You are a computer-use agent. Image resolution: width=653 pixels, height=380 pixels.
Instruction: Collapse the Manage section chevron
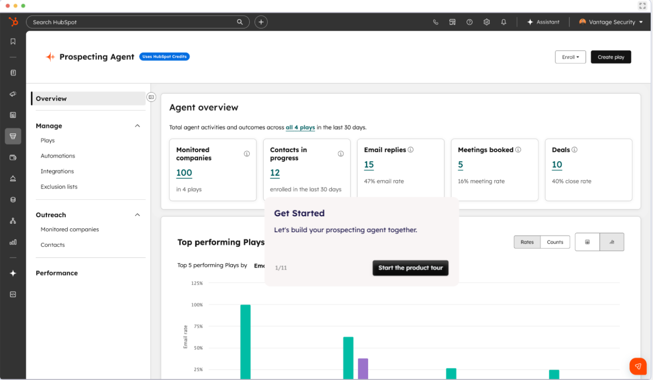[x=138, y=126]
